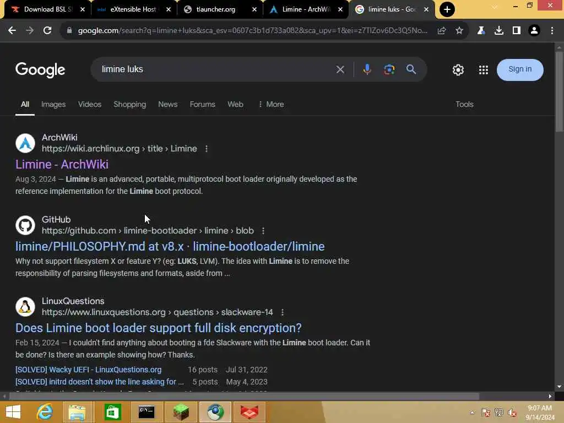Switch to the Web results tab
The height and width of the screenshot is (423, 564).
[235, 104]
